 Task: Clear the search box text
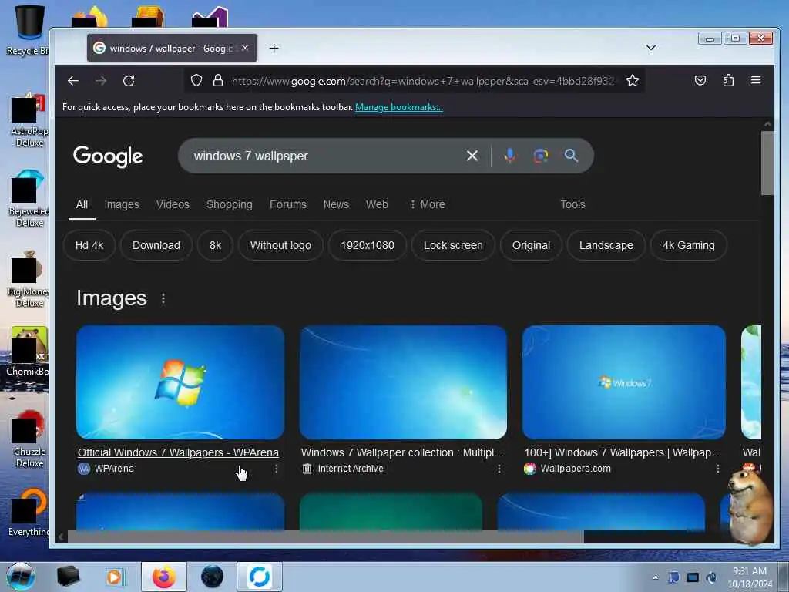coord(472,156)
